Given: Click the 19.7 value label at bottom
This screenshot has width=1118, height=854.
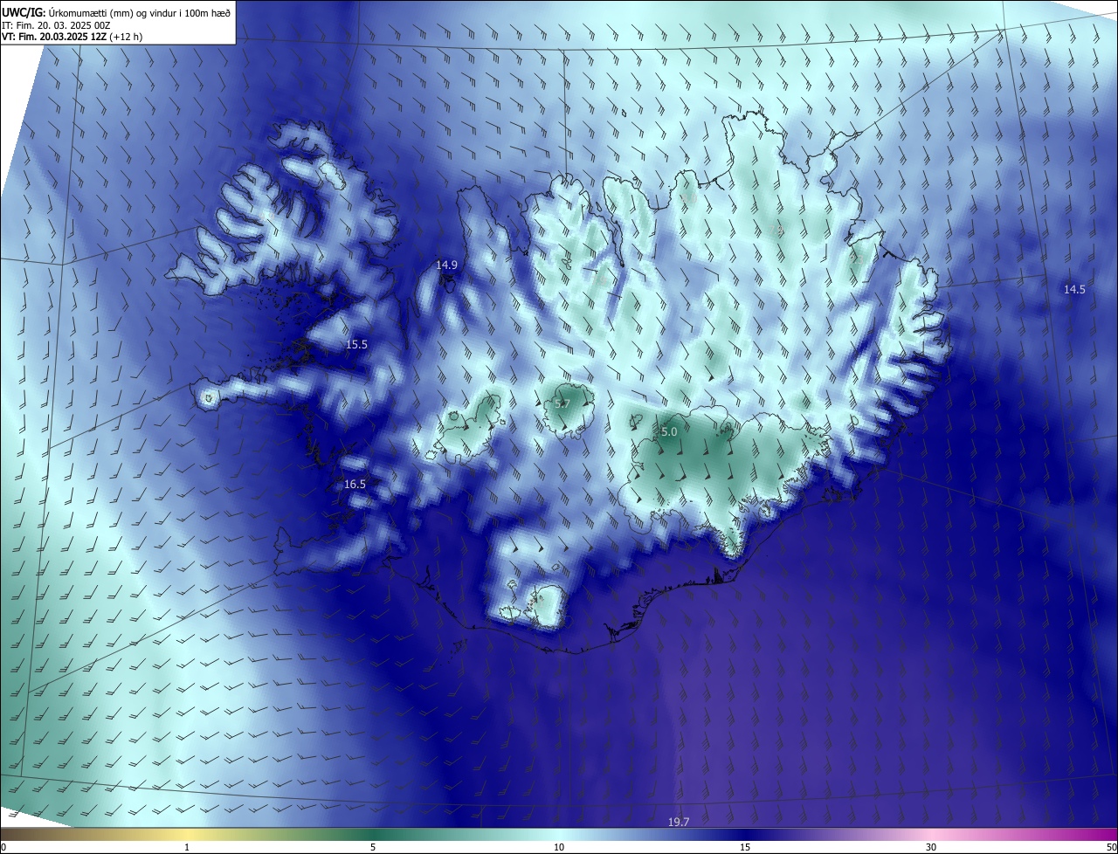Looking at the screenshot, I should point(679,823).
